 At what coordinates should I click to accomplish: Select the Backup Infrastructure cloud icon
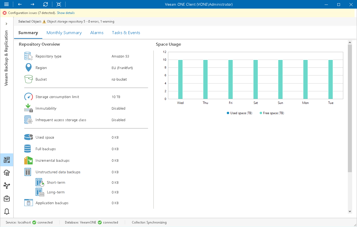click(7, 173)
